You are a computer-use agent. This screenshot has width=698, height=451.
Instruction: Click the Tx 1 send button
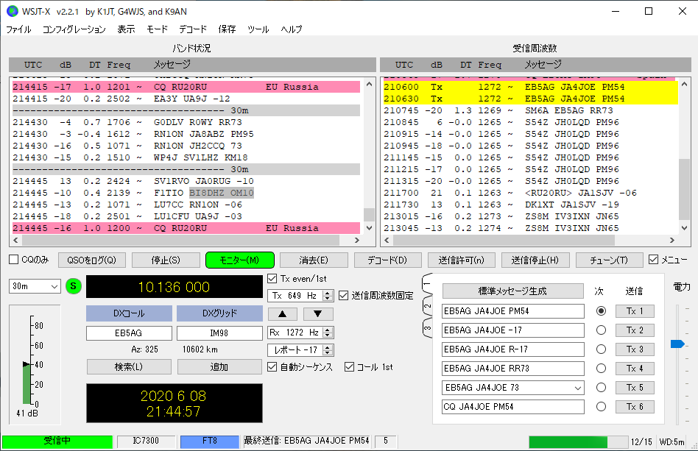point(635,311)
